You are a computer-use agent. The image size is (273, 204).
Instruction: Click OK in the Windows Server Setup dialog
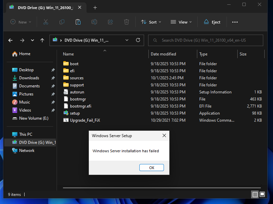tap(151, 167)
